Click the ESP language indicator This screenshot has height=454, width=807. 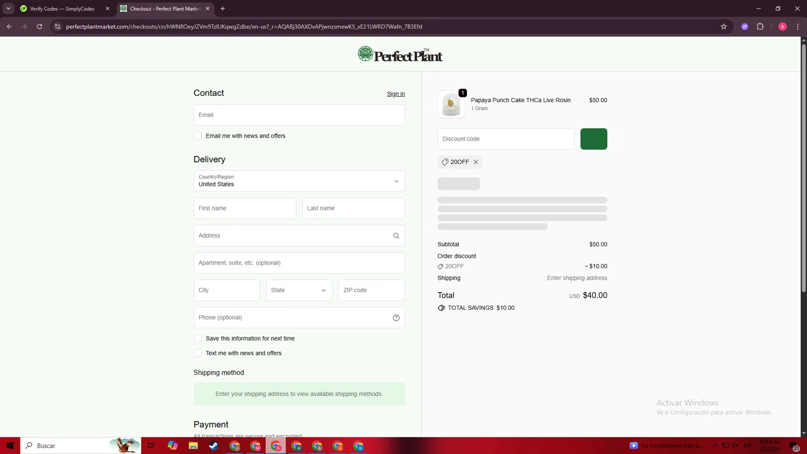coord(748,445)
